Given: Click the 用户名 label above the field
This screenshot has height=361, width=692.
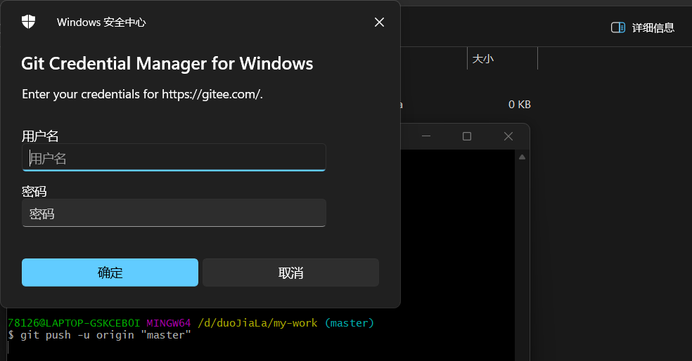Looking at the screenshot, I should coord(40,136).
